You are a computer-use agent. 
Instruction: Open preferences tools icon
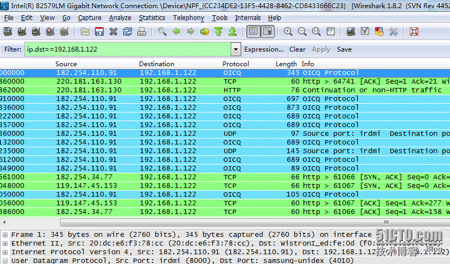point(393,32)
